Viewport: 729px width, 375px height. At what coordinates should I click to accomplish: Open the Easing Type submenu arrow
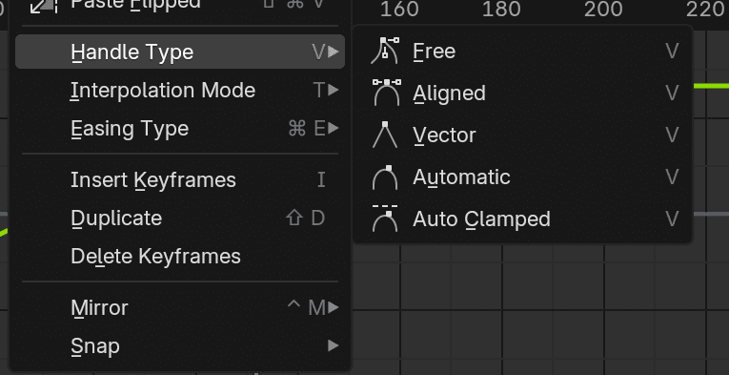click(334, 128)
